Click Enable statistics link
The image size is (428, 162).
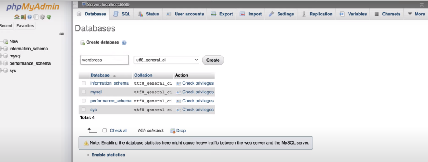[x=108, y=155]
